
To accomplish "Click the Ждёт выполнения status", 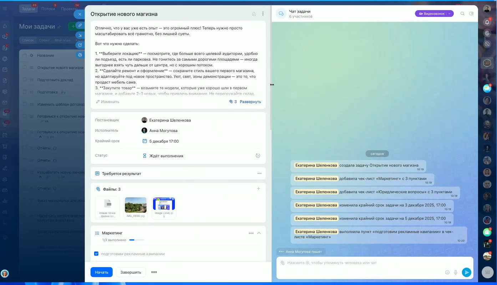I will [166, 156].
